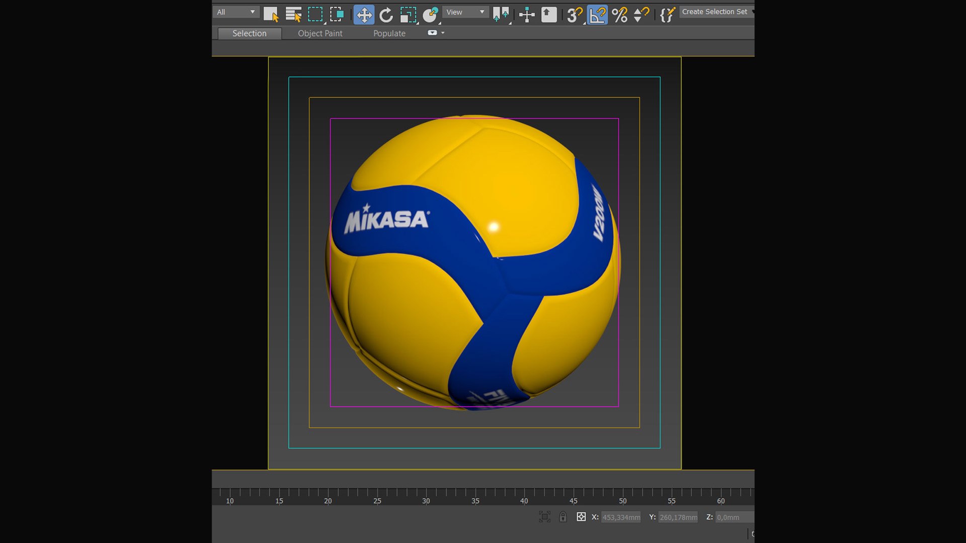Choose the Select and Place tool

coord(431,15)
